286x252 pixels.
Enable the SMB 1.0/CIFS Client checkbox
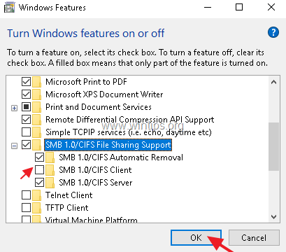[39, 170]
